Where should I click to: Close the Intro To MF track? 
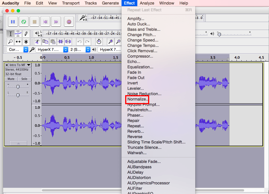point(6,65)
